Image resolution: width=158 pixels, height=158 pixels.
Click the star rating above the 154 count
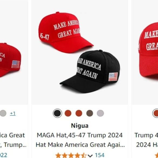pos(71,156)
